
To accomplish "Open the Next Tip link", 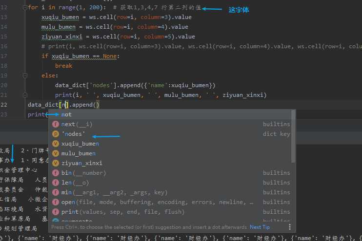I will tap(260, 227).
